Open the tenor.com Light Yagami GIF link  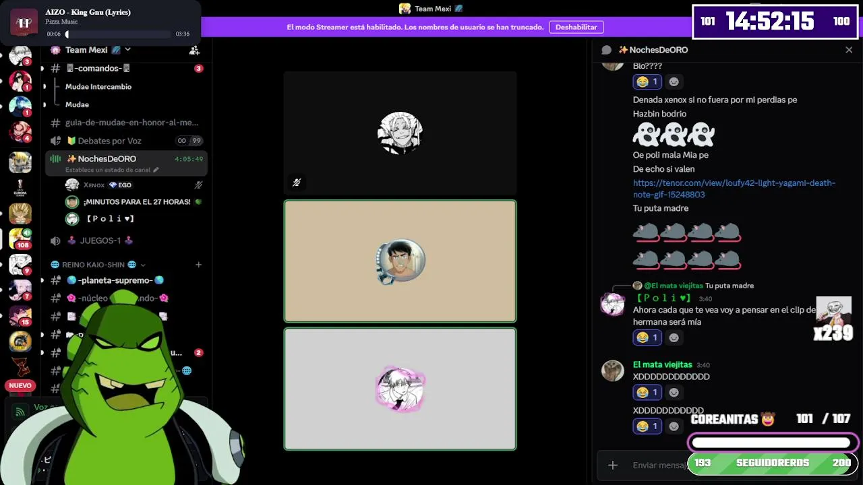[x=734, y=189]
